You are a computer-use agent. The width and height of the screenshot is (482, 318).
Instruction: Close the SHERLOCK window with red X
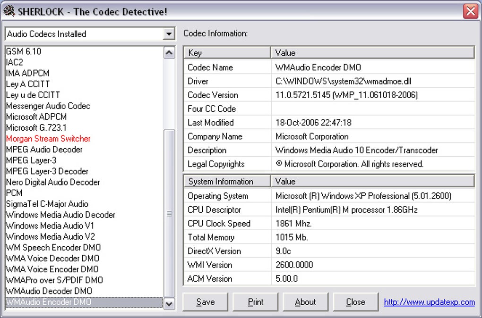point(471,11)
